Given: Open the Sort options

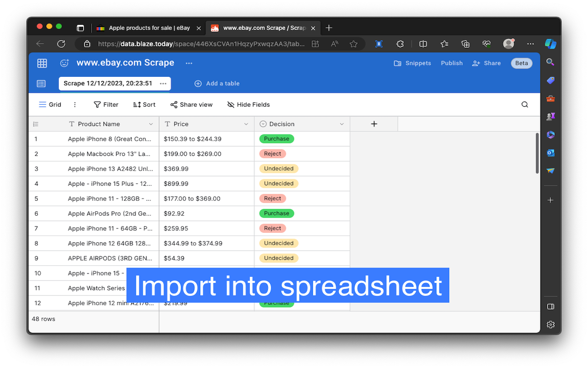Looking at the screenshot, I should (x=144, y=104).
